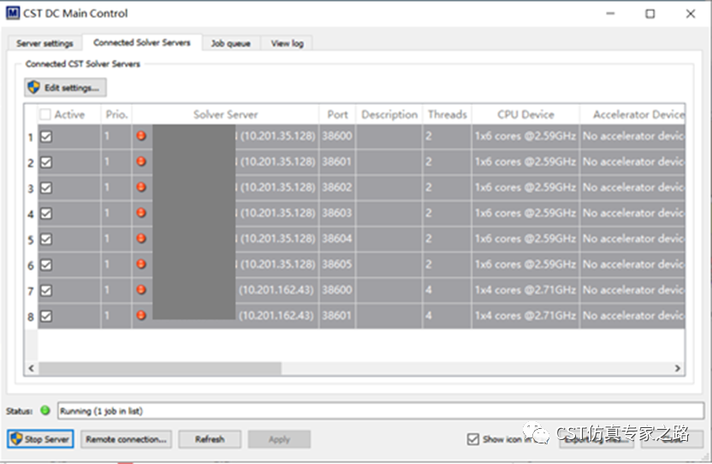
Task: Uncheck the Active checkbox in row 7
Action: click(x=46, y=290)
